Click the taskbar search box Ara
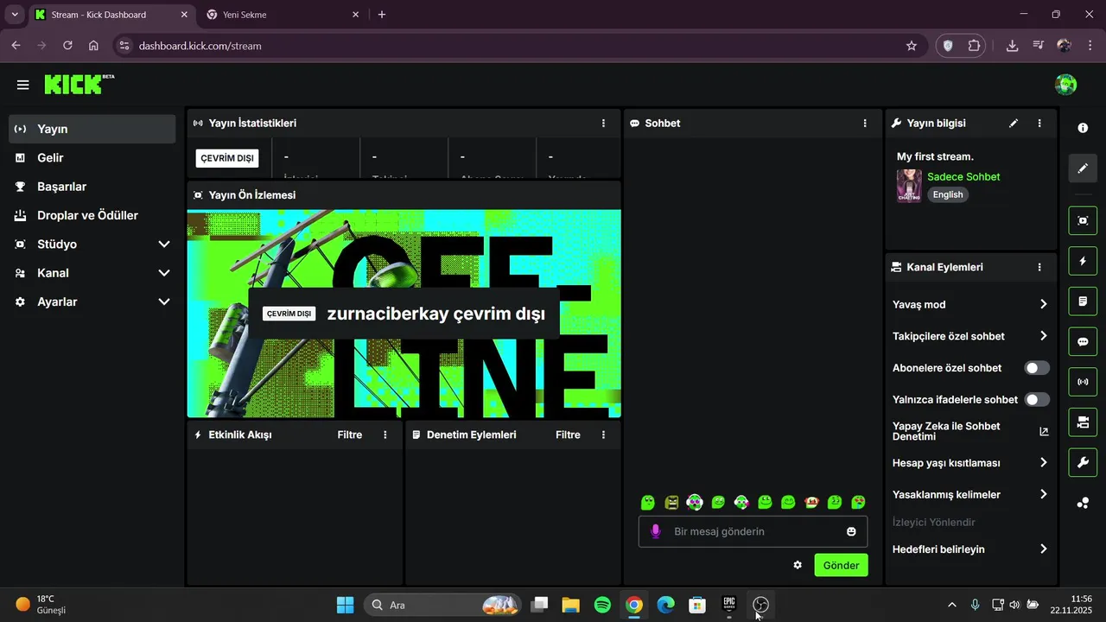Image resolution: width=1106 pixels, height=622 pixels. [443, 605]
